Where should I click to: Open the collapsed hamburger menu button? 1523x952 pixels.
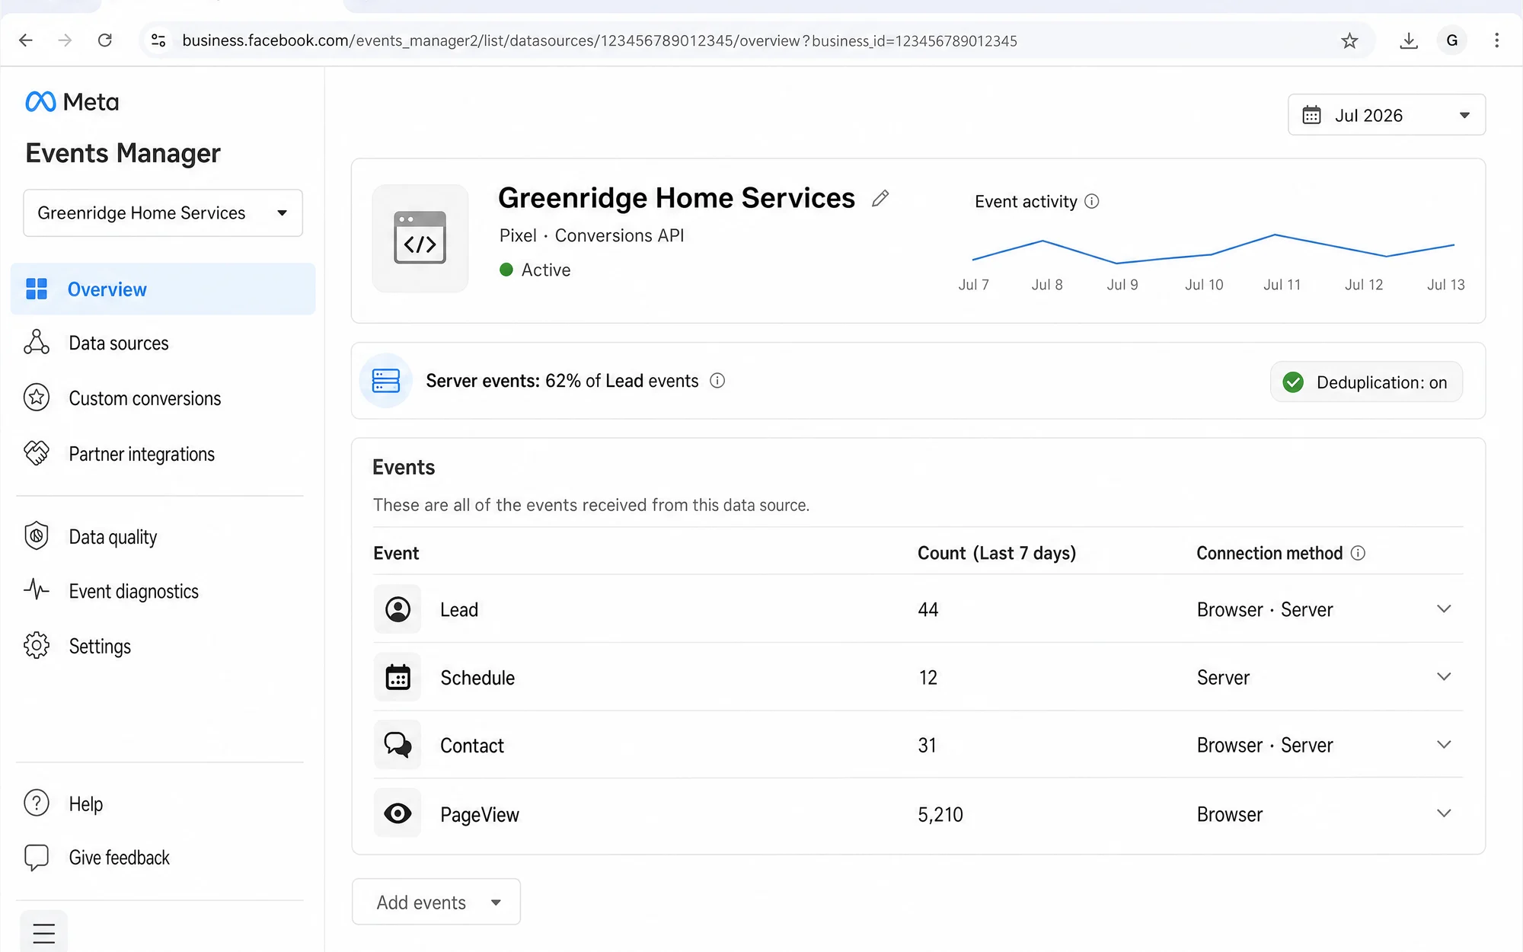tap(44, 932)
